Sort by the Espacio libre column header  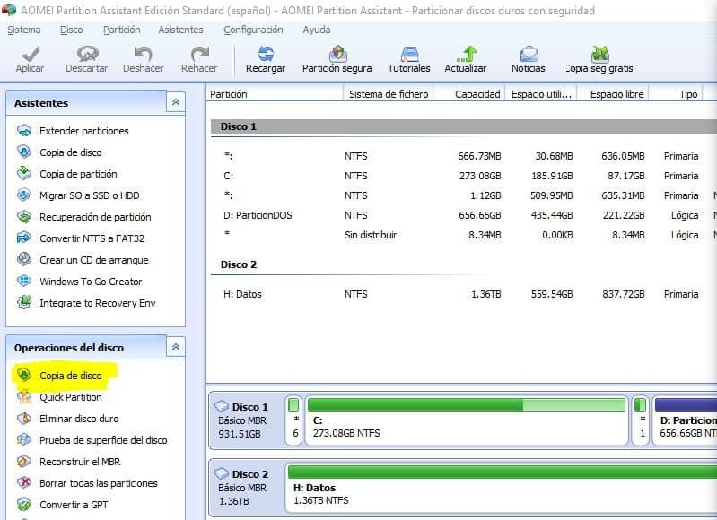(613, 94)
